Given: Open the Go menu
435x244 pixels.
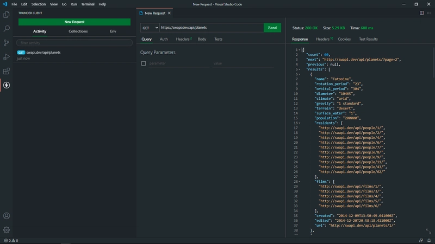Looking at the screenshot, I should point(64,4).
